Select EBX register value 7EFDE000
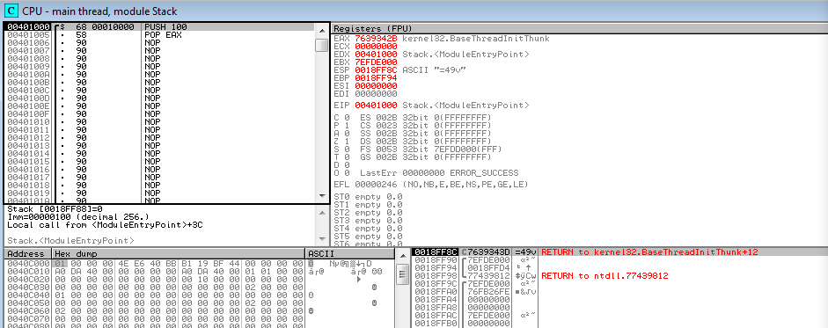This screenshot has width=828, height=328. (x=376, y=62)
